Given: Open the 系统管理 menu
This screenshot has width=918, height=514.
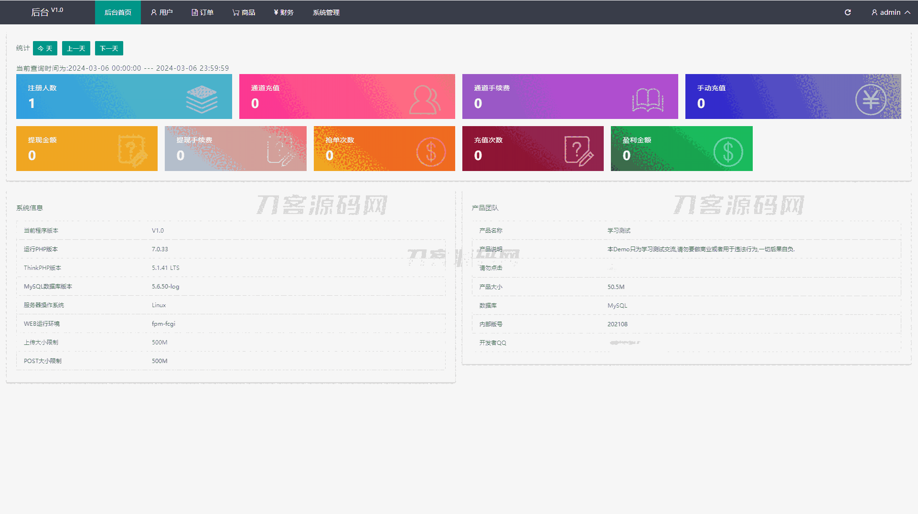Looking at the screenshot, I should pos(326,12).
